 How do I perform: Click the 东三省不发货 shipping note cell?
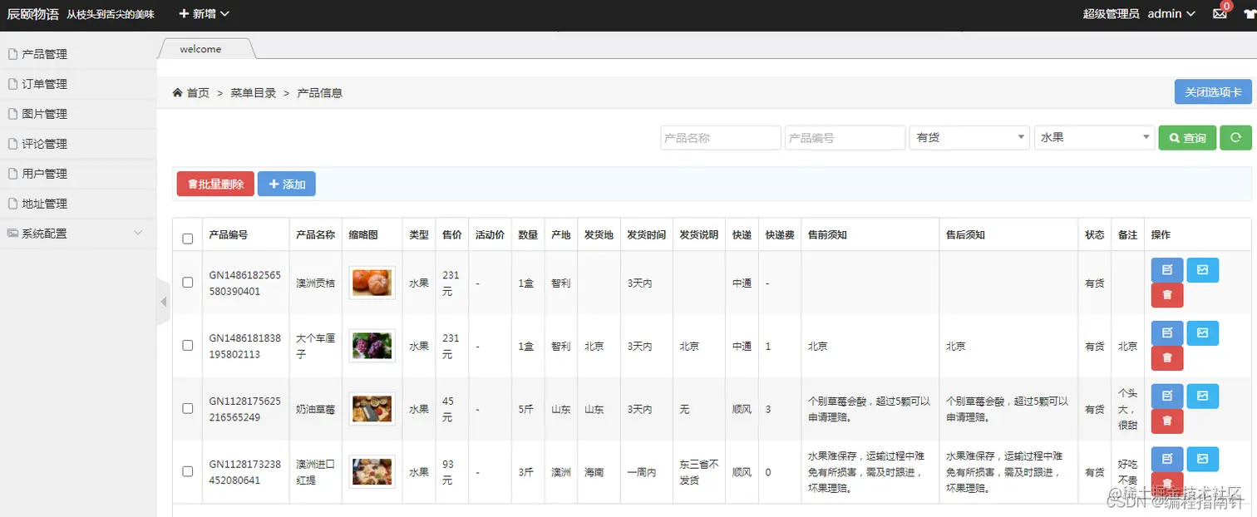click(x=699, y=471)
